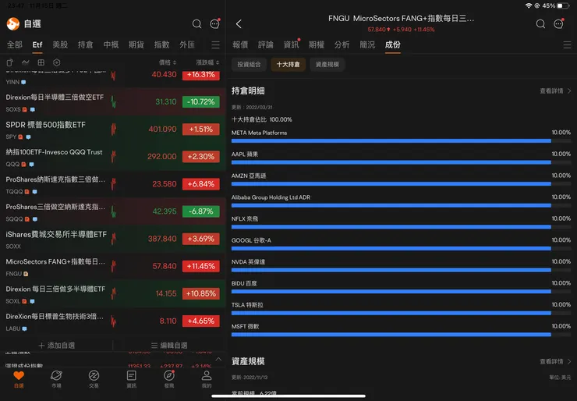The image size is (577, 401).
Task: Open QQQ 納指100ETF row
Action: tap(112, 157)
